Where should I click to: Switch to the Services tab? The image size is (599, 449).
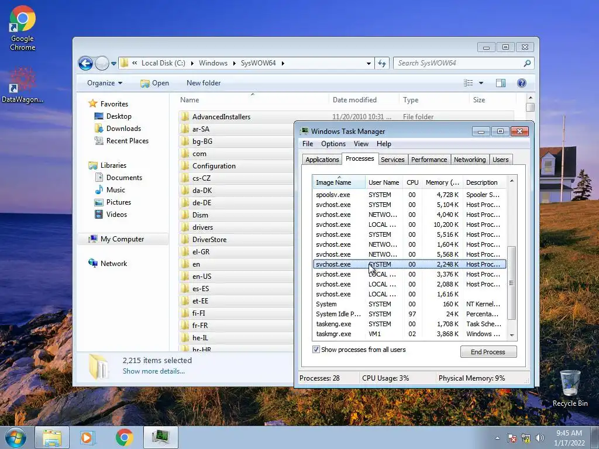pyautogui.click(x=393, y=160)
